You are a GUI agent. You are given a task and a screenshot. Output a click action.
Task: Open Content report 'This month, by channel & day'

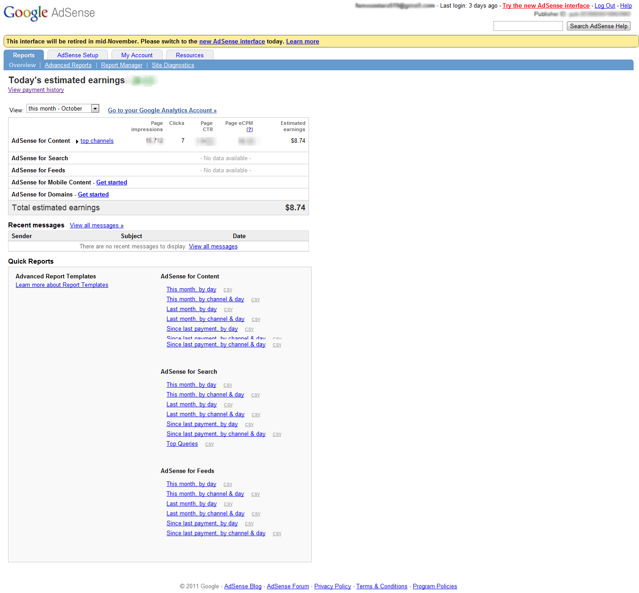click(x=205, y=299)
